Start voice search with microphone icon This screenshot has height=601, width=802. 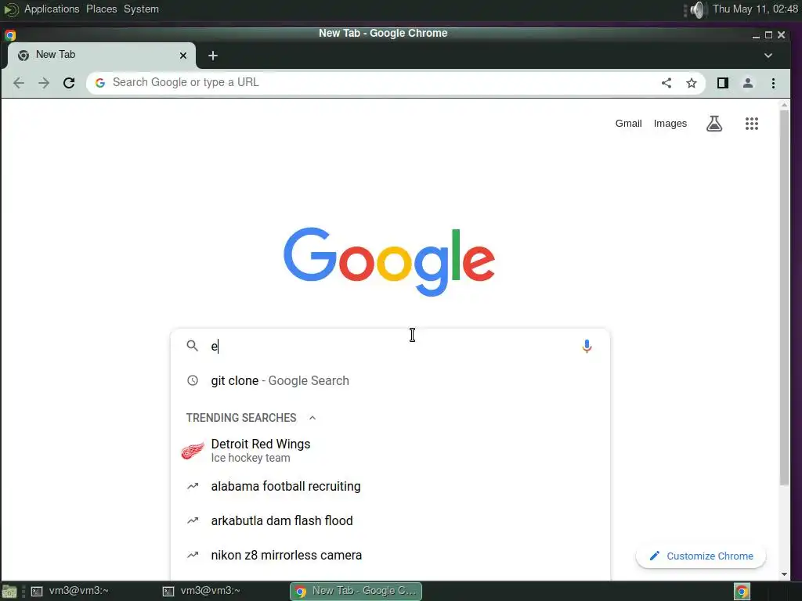pyautogui.click(x=587, y=346)
